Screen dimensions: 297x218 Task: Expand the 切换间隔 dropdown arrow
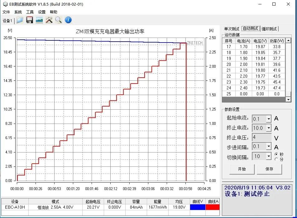click(x=269, y=156)
